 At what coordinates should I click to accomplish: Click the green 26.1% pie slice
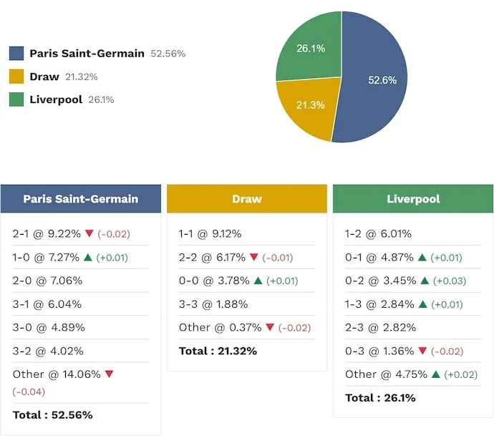(309, 50)
